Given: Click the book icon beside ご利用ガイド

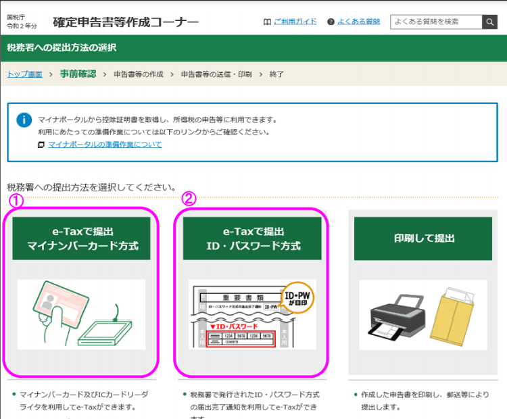Looking at the screenshot, I should click(267, 22).
